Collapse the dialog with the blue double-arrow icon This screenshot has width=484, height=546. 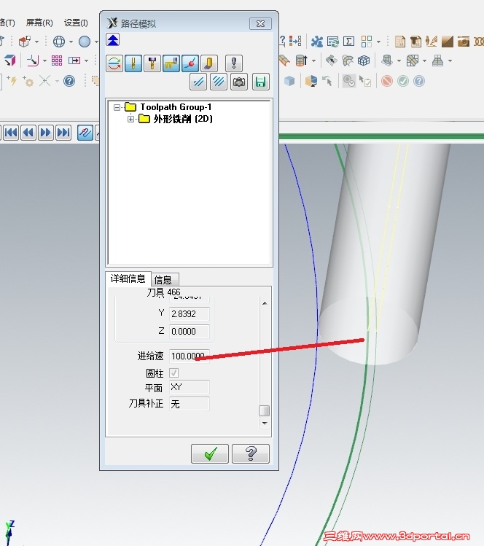click(113, 40)
